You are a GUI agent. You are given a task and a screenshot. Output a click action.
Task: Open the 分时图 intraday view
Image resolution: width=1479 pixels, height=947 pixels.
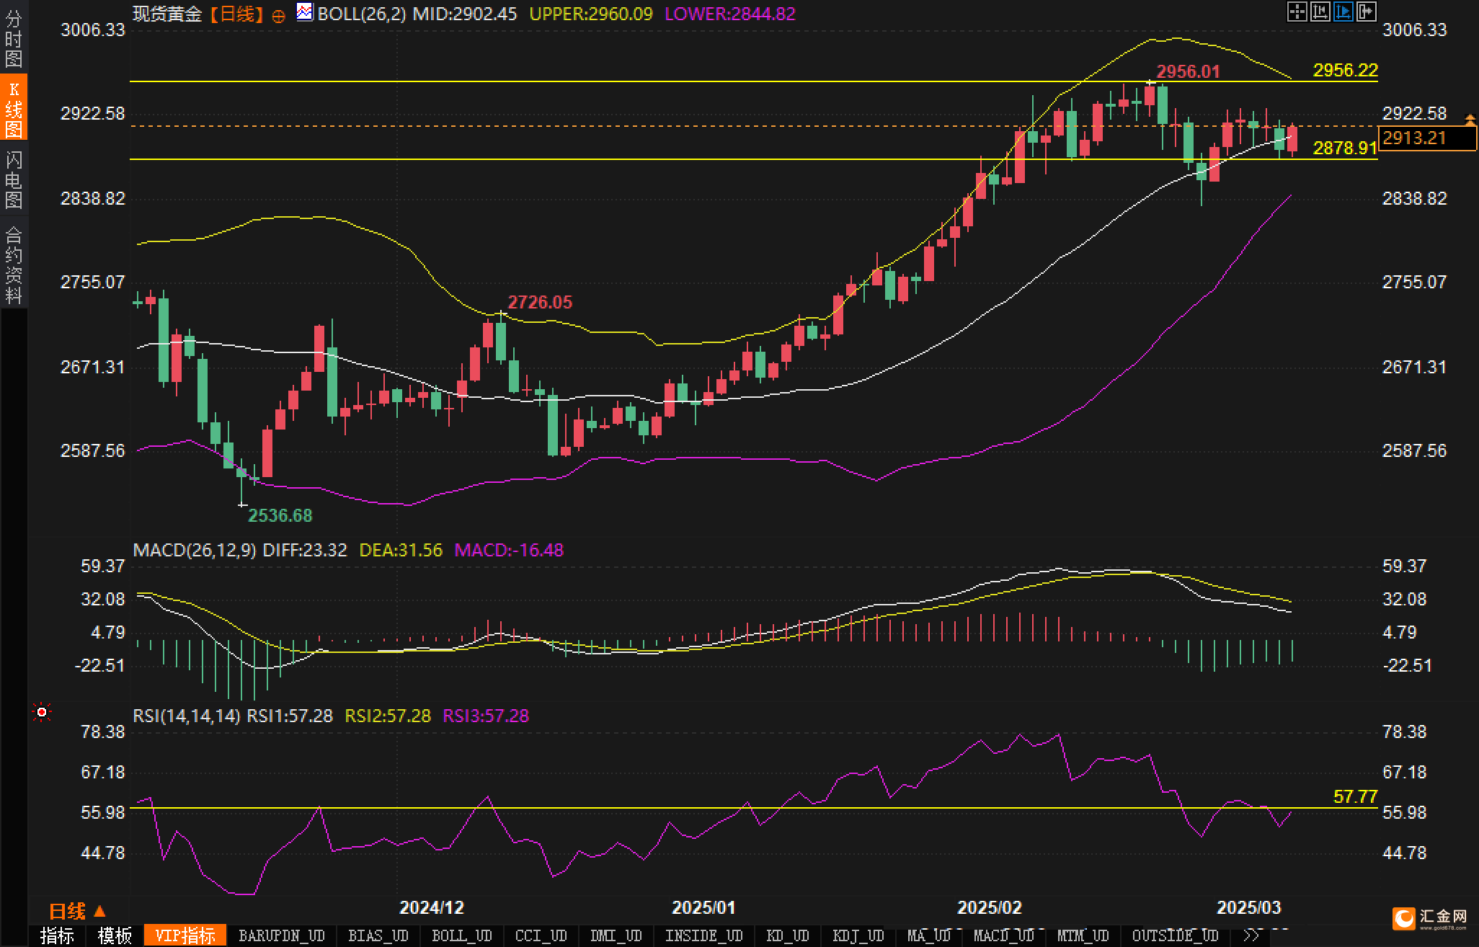pyautogui.click(x=14, y=37)
